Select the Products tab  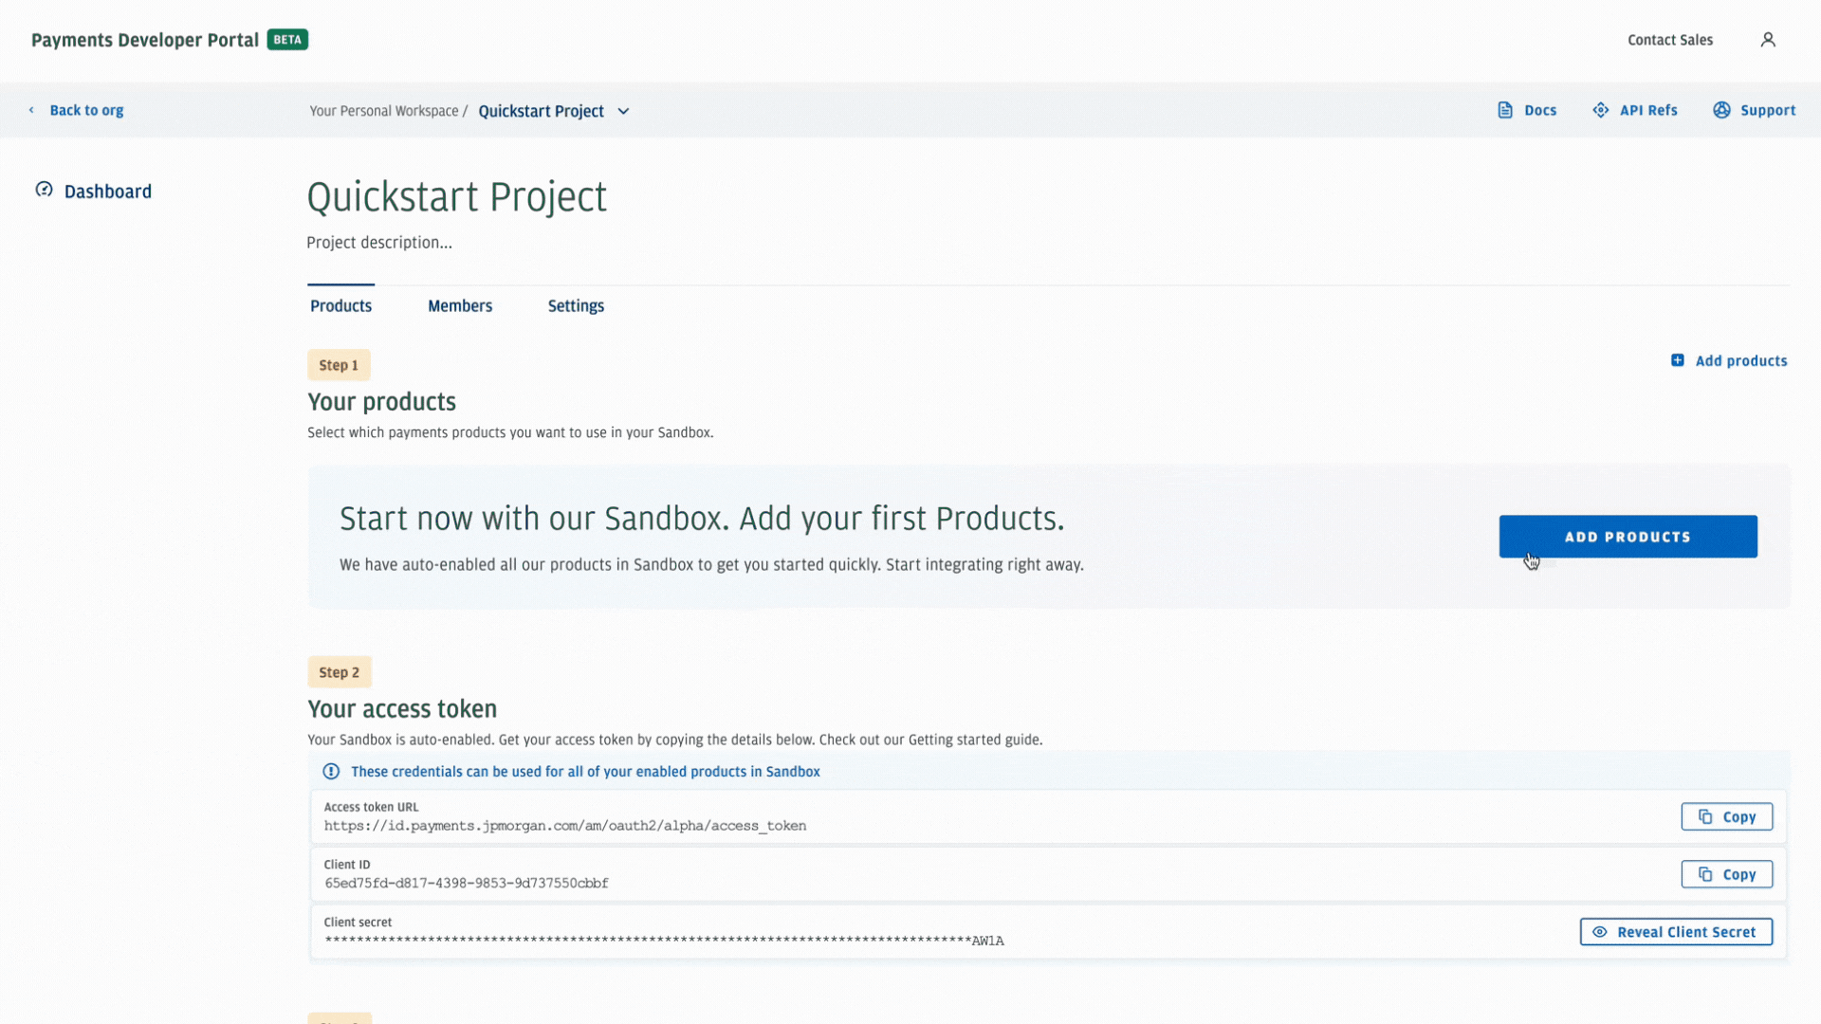[x=340, y=305]
